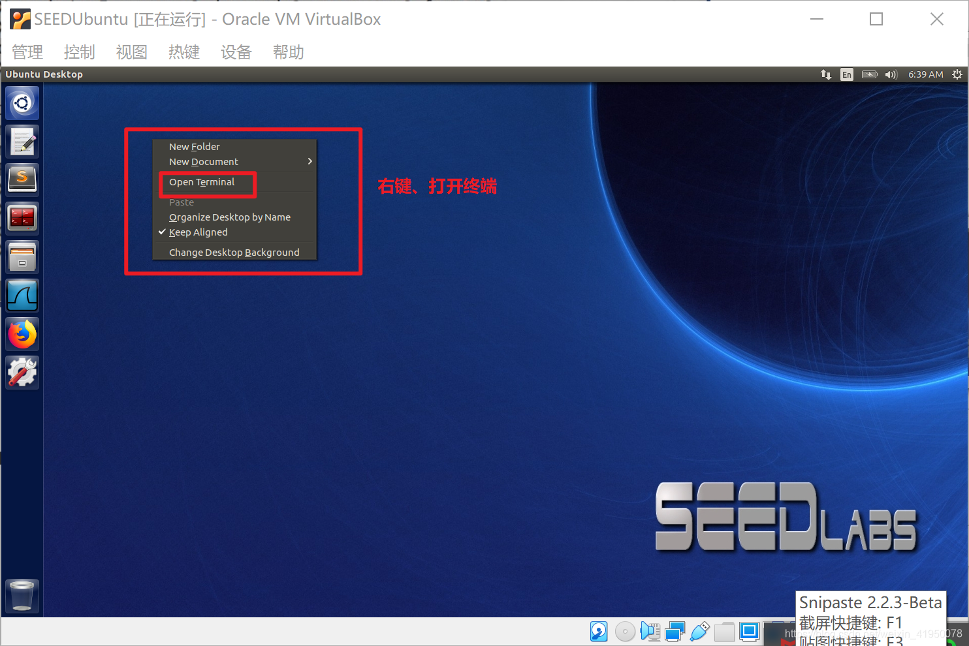Viewport: 969px width, 646px height.
Task: Open the 热键 VirtualBox menu
Action: 184,52
